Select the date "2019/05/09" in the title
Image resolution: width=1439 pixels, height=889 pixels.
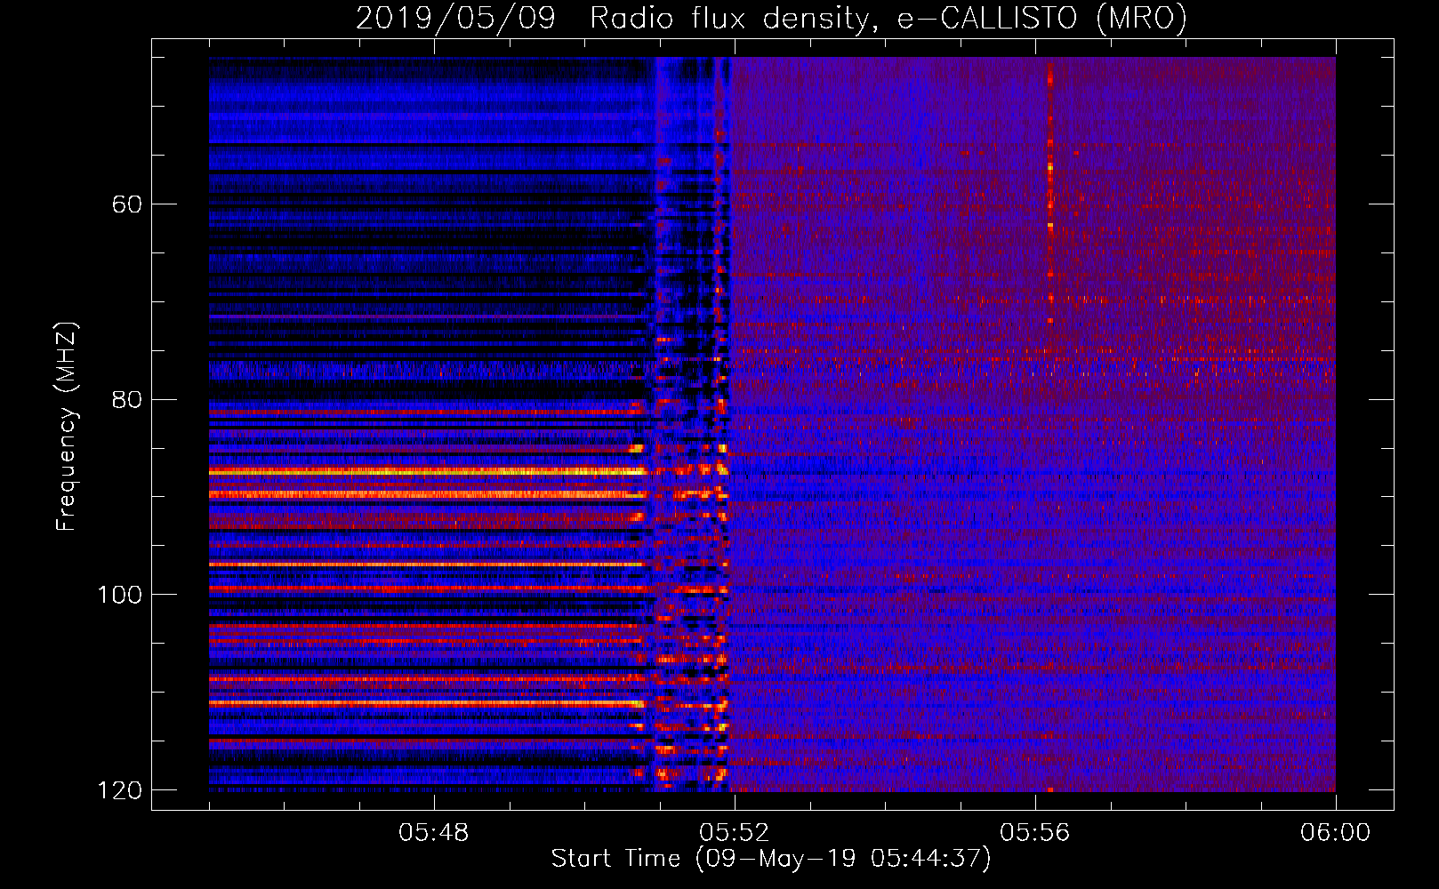tap(456, 19)
